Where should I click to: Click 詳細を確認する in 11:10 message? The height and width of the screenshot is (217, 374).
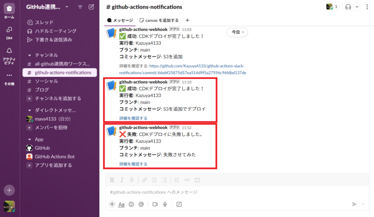(x=133, y=118)
